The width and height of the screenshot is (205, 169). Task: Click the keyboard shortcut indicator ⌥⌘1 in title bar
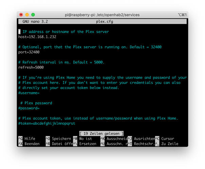[182, 15]
